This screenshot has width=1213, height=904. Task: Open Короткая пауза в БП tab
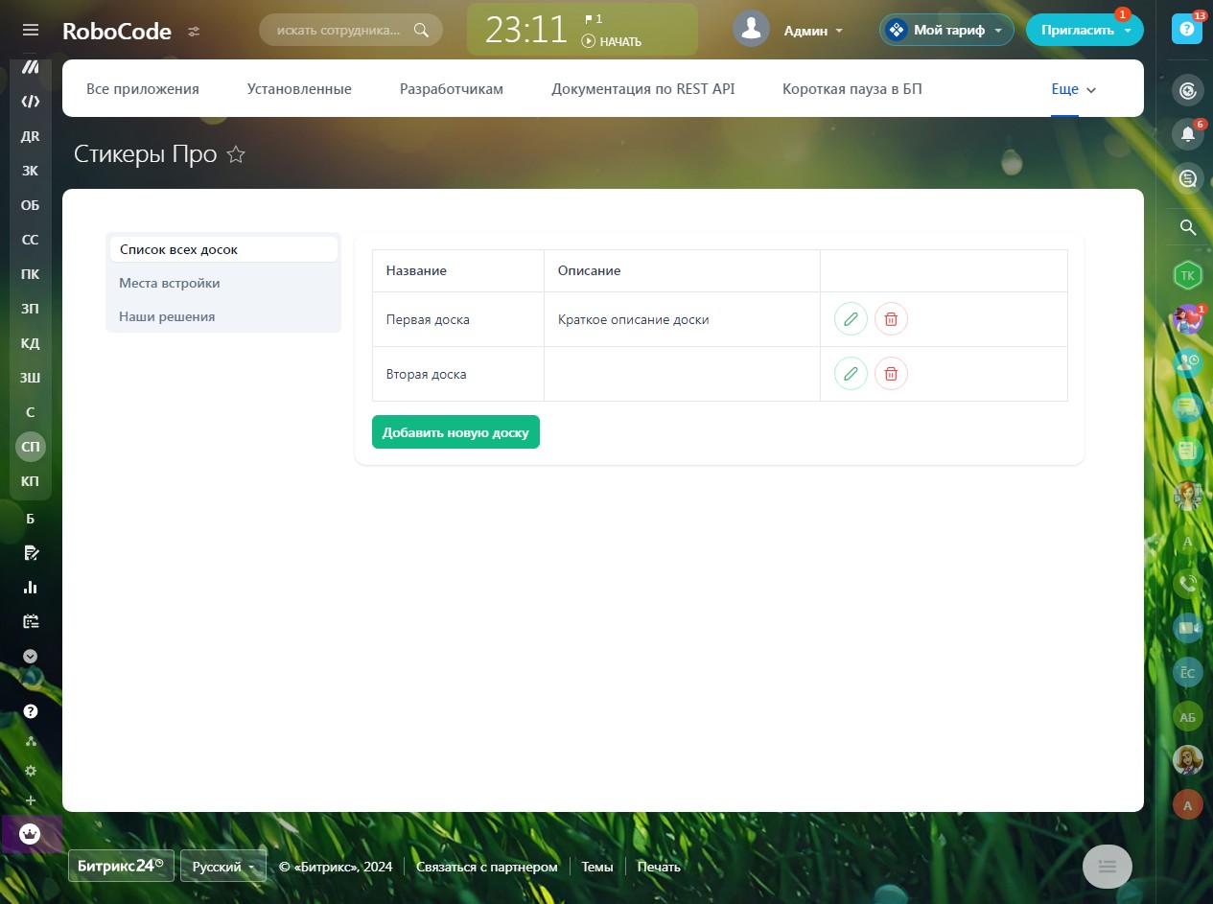coord(852,89)
